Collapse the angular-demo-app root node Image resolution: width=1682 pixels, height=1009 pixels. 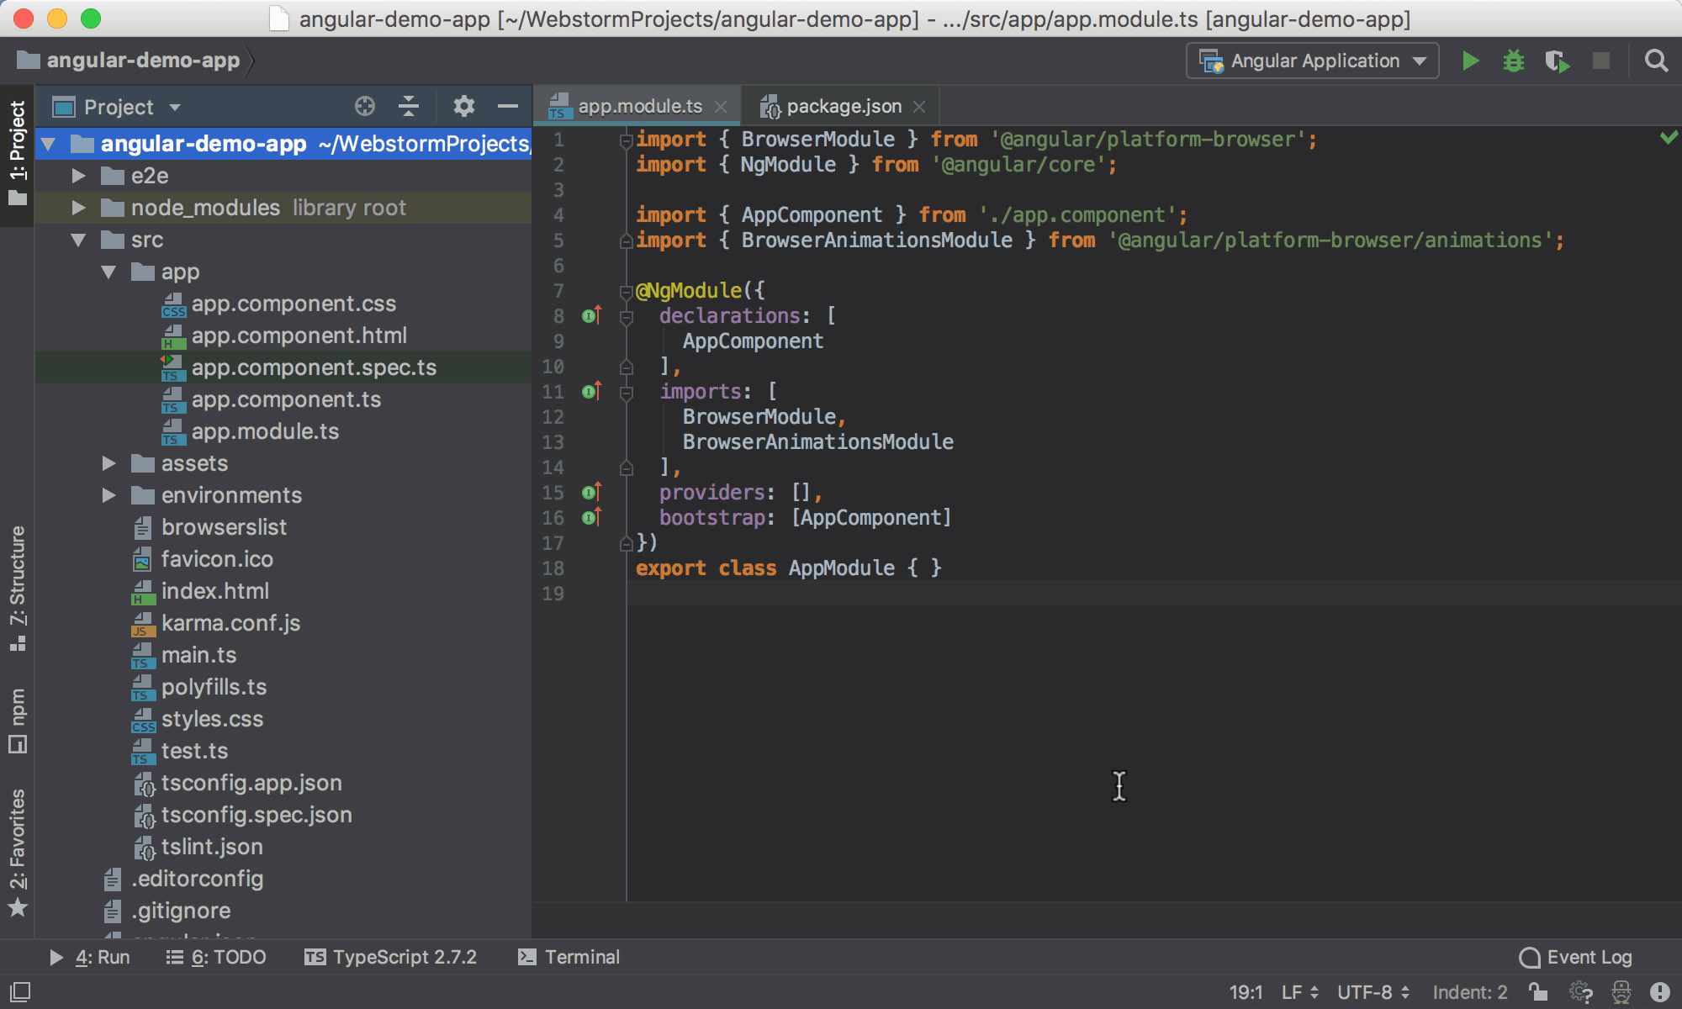pos(49,144)
